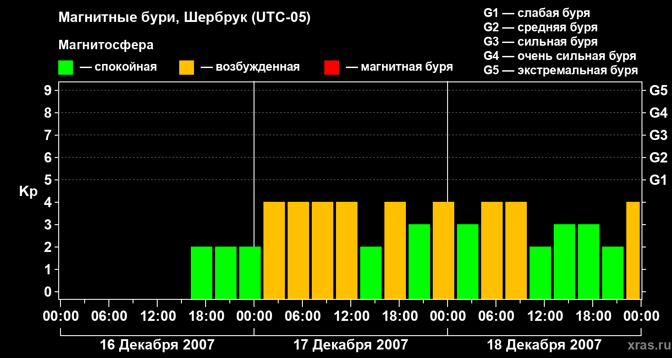Click the '17 Декабря 2007' date label
Screen dimensions: 672x358
click(x=350, y=345)
